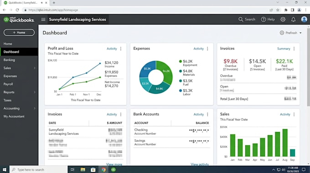Click Labor blue donut segment
The image size is (310, 173).
point(148,69)
